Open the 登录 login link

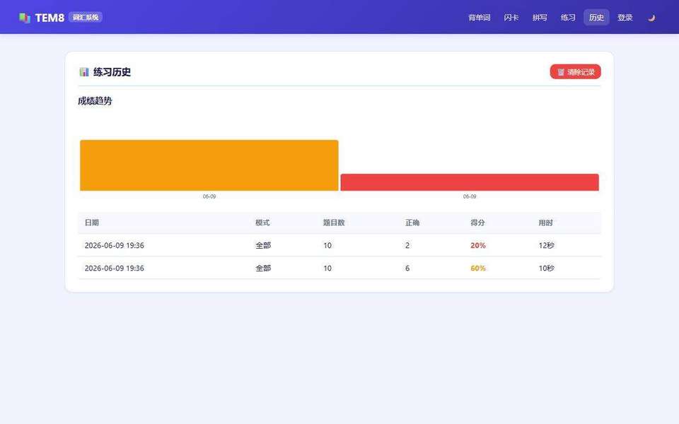(625, 18)
